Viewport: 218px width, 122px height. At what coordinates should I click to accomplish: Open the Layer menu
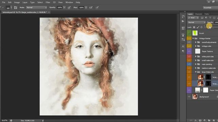tap(25, 2)
